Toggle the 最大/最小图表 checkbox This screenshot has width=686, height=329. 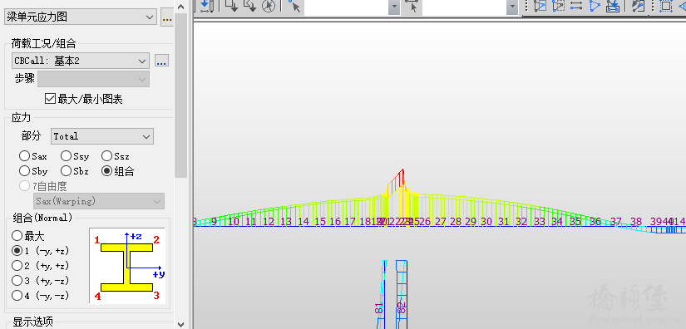click(50, 99)
